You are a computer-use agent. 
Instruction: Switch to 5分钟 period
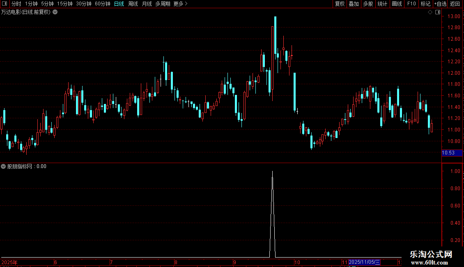tap(47, 4)
